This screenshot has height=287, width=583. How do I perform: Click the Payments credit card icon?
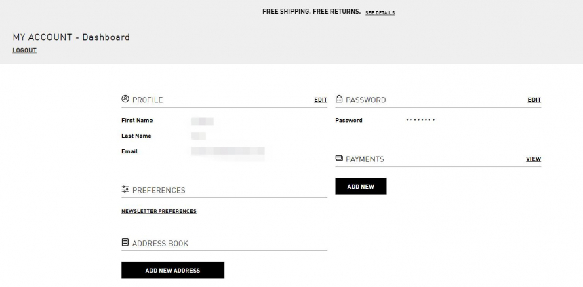[x=339, y=159]
